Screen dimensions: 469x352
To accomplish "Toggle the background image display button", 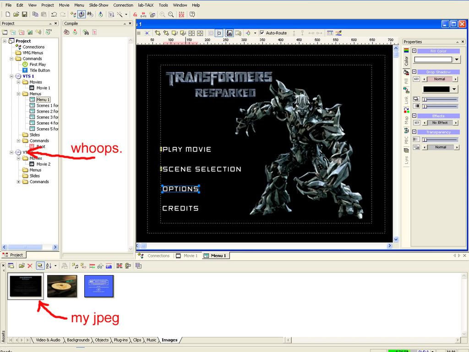I will click(x=229, y=33).
